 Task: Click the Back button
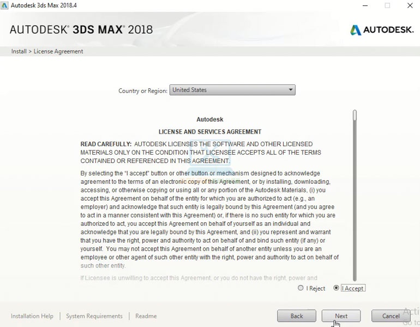(x=297, y=316)
